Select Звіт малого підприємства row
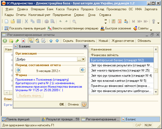Viewport: 162px width, 129px height. point(122,70)
